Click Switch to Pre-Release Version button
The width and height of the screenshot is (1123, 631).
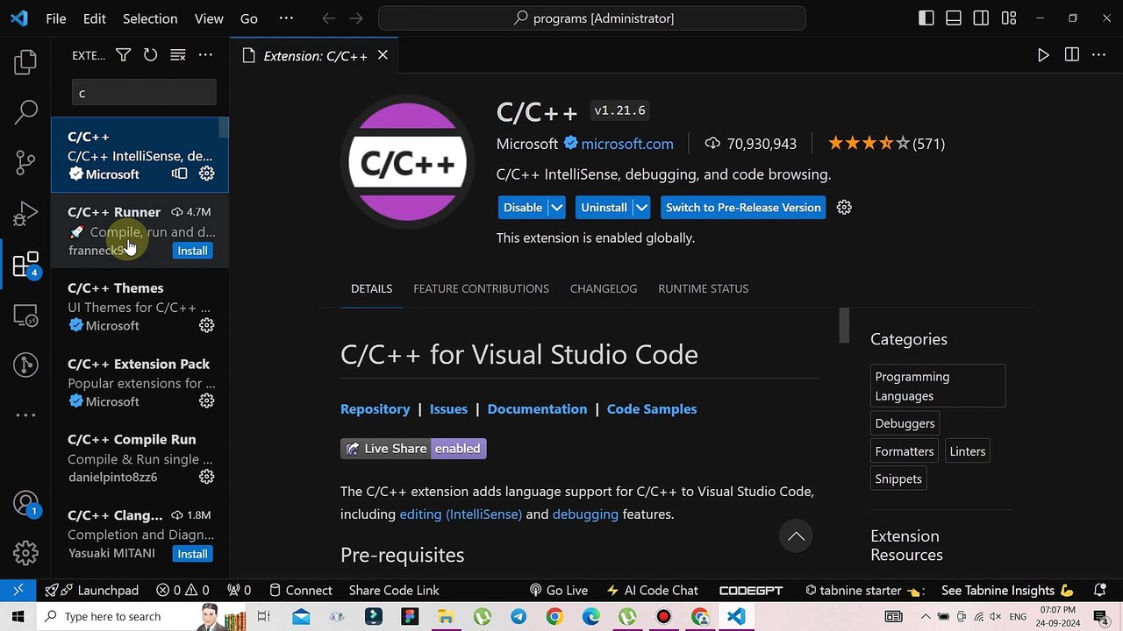tap(743, 208)
